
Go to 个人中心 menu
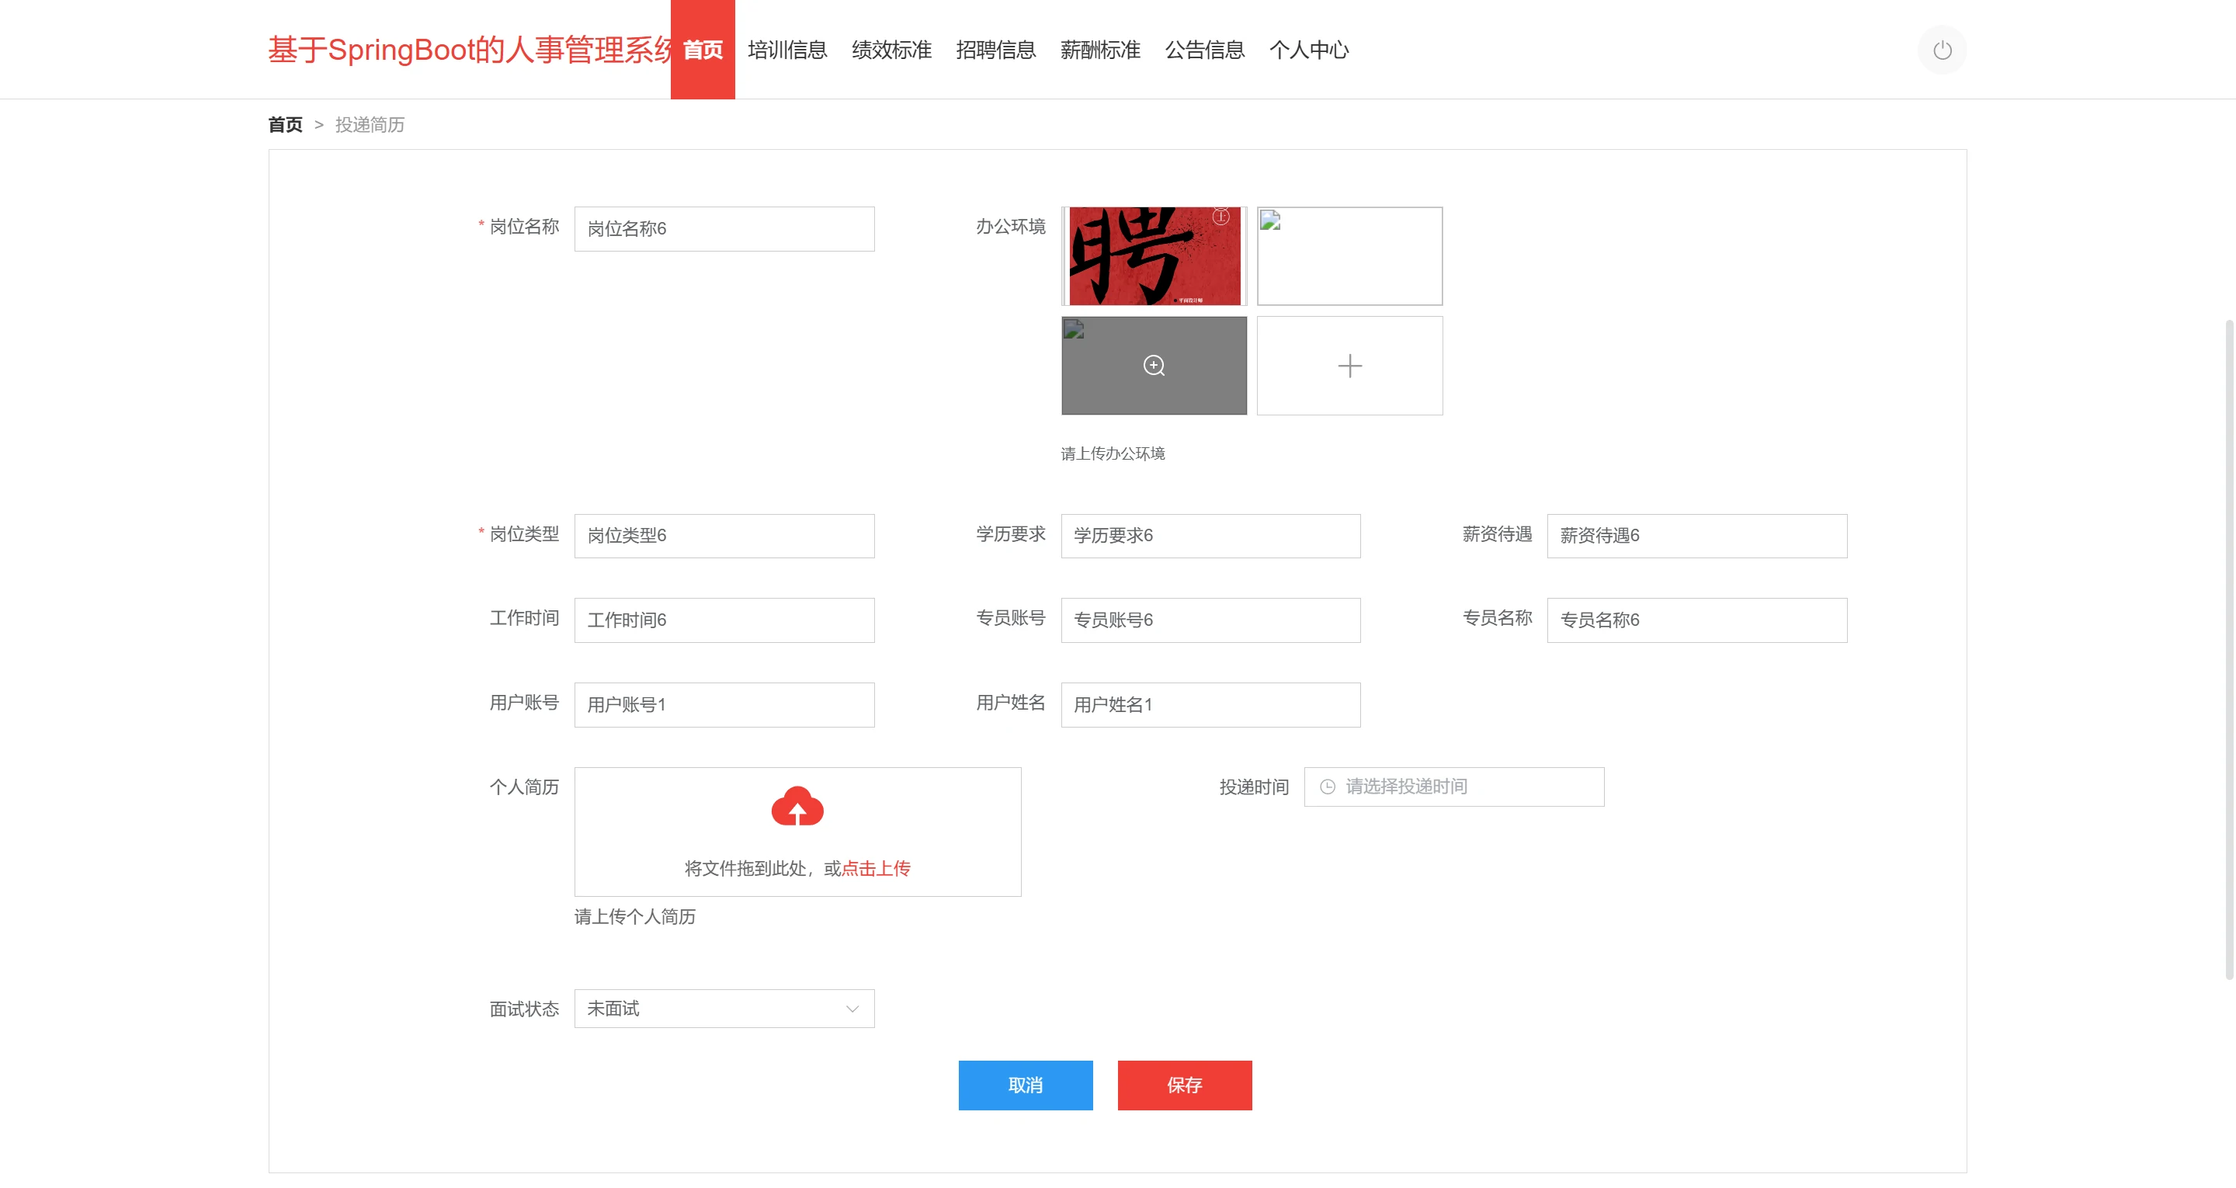pos(1308,50)
